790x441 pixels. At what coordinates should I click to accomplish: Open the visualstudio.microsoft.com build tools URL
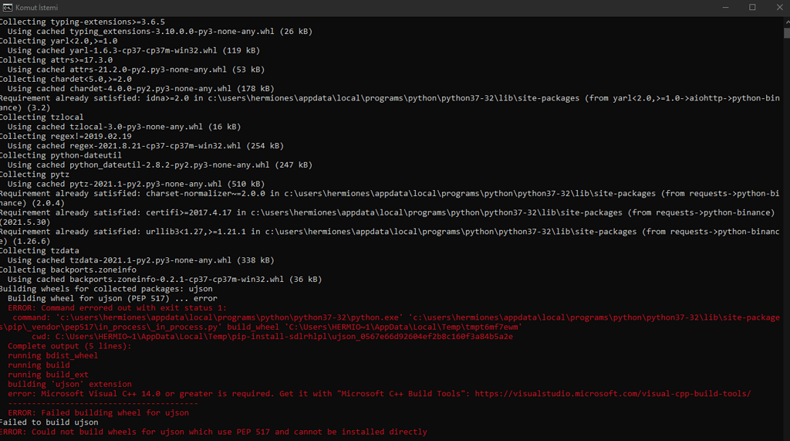pos(613,394)
